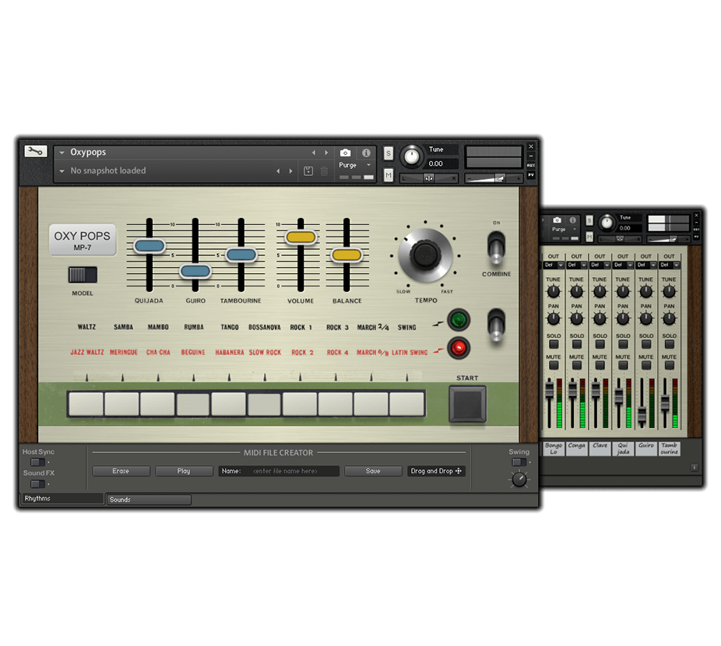This screenshot has height=646, width=721.
Task: Switch to the Sounds tab
Action: coord(149,500)
